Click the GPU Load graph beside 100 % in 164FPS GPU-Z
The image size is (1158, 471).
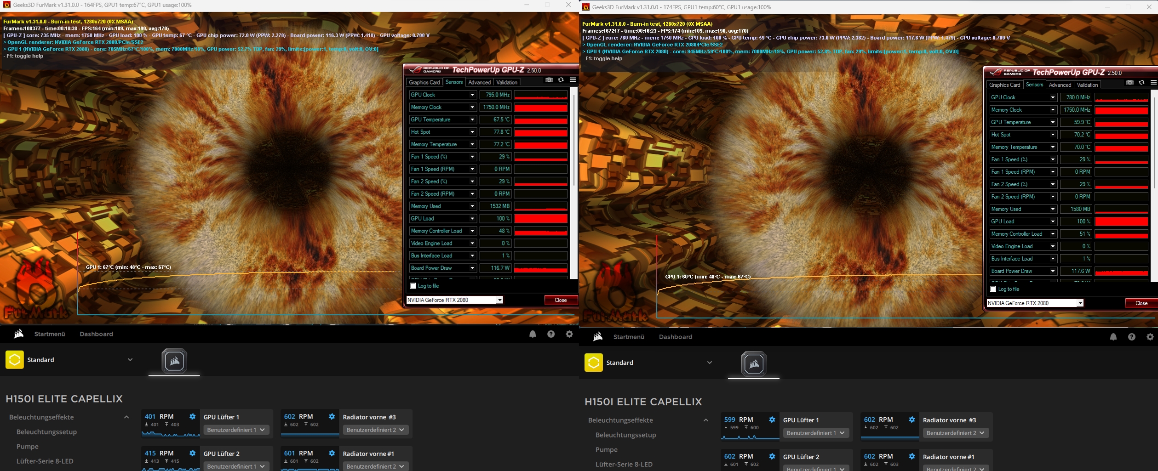coord(540,219)
